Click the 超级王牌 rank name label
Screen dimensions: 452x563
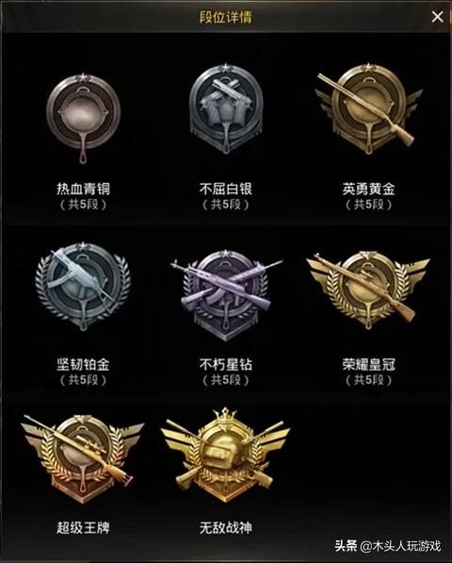(x=83, y=528)
